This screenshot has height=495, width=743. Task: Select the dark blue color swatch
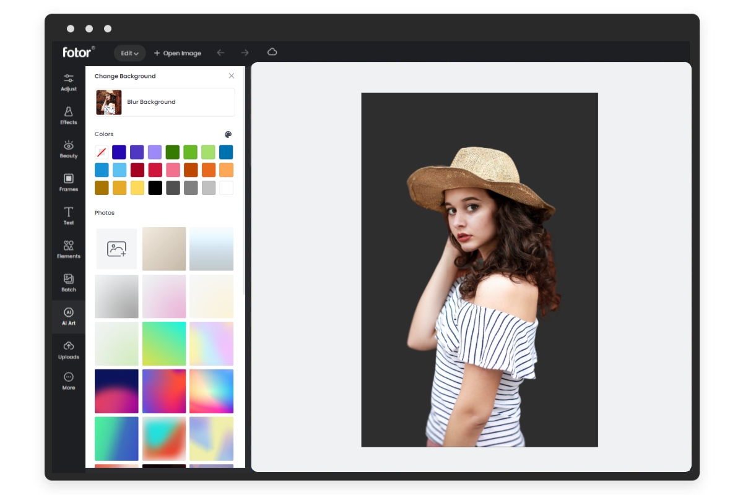click(118, 152)
